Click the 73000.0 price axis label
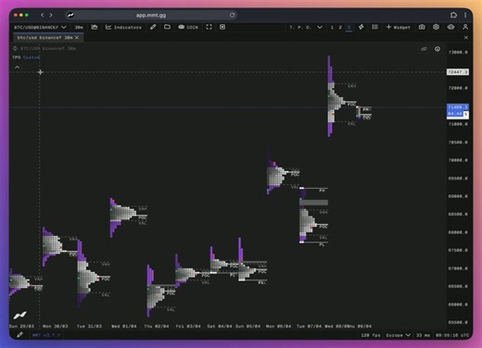This screenshot has width=482, height=348. (458, 52)
